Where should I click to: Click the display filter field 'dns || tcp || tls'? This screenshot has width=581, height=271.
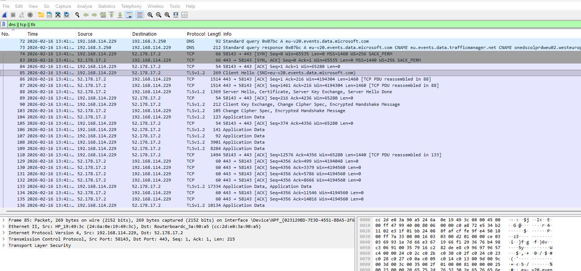(294, 24)
